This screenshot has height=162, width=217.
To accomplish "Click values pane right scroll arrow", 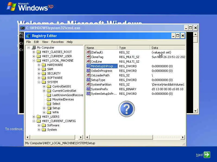I will tap(183, 137).
